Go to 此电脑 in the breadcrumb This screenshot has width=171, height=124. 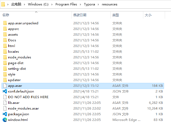coord(16,4)
